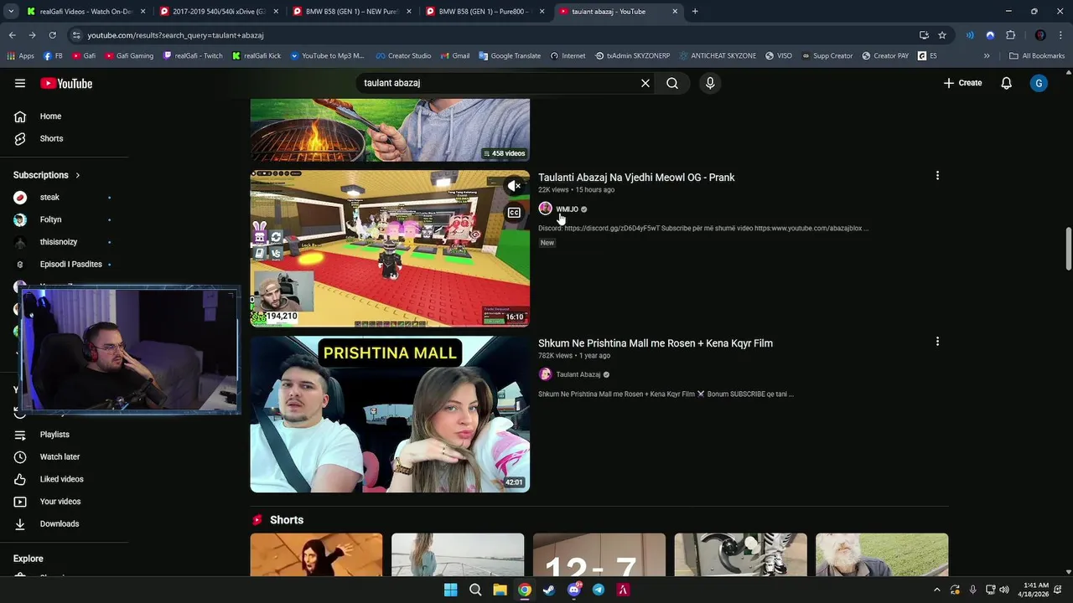Open the Foltyn channel subscription
The image size is (1073, 603).
click(50, 219)
